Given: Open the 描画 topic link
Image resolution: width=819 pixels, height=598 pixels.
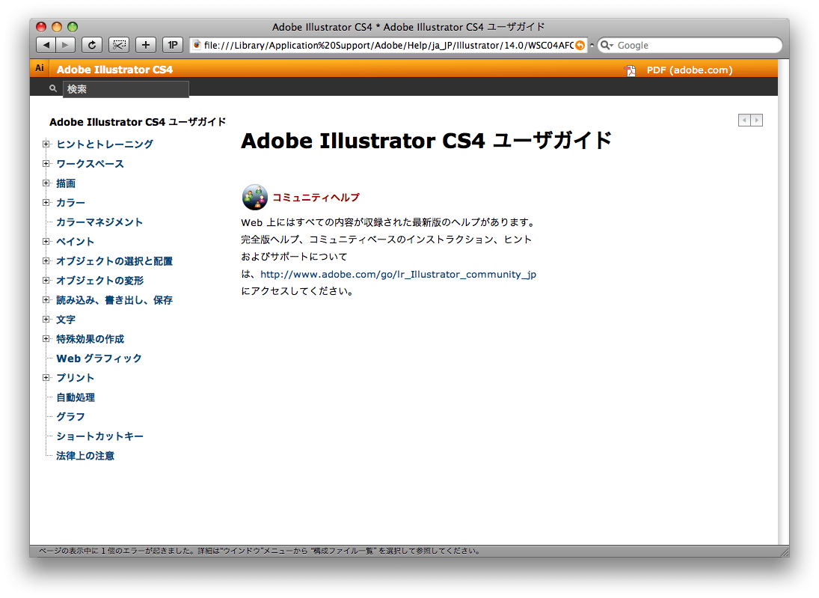Looking at the screenshot, I should (x=66, y=183).
